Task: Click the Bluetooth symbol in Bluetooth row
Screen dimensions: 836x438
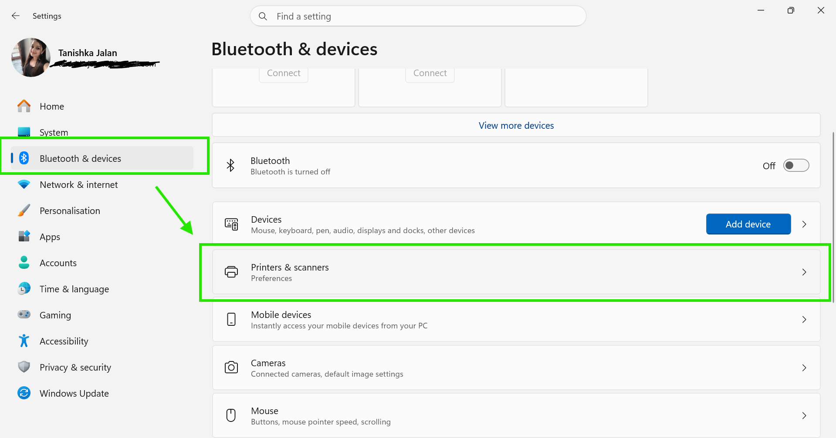Action: click(x=230, y=165)
